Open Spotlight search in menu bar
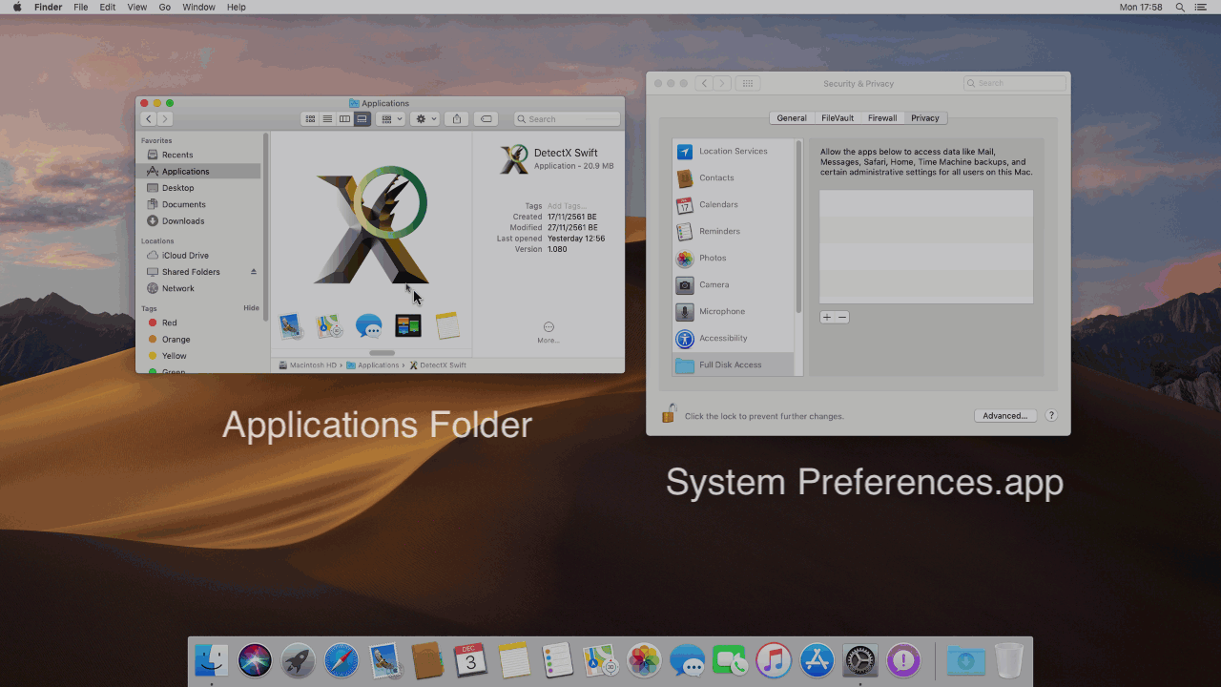Image resolution: width=1221 pixels, height=687 pixels. tap(1180, 7)
